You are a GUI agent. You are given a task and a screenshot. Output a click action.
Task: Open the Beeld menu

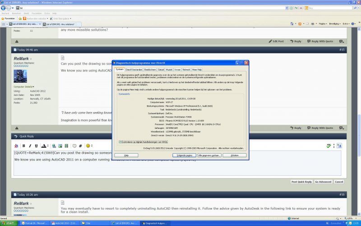pos(26,14)
